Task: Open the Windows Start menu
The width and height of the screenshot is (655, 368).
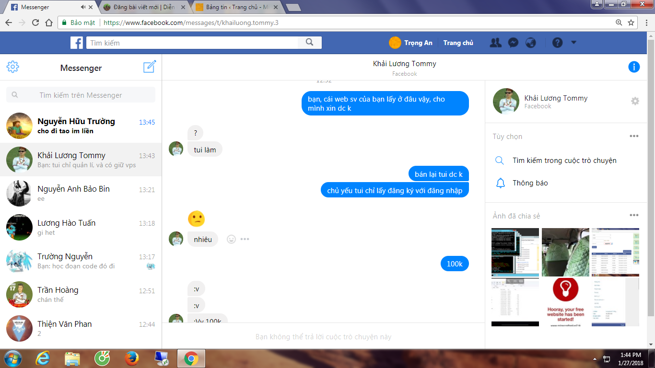Action: (x=12, y=358)
